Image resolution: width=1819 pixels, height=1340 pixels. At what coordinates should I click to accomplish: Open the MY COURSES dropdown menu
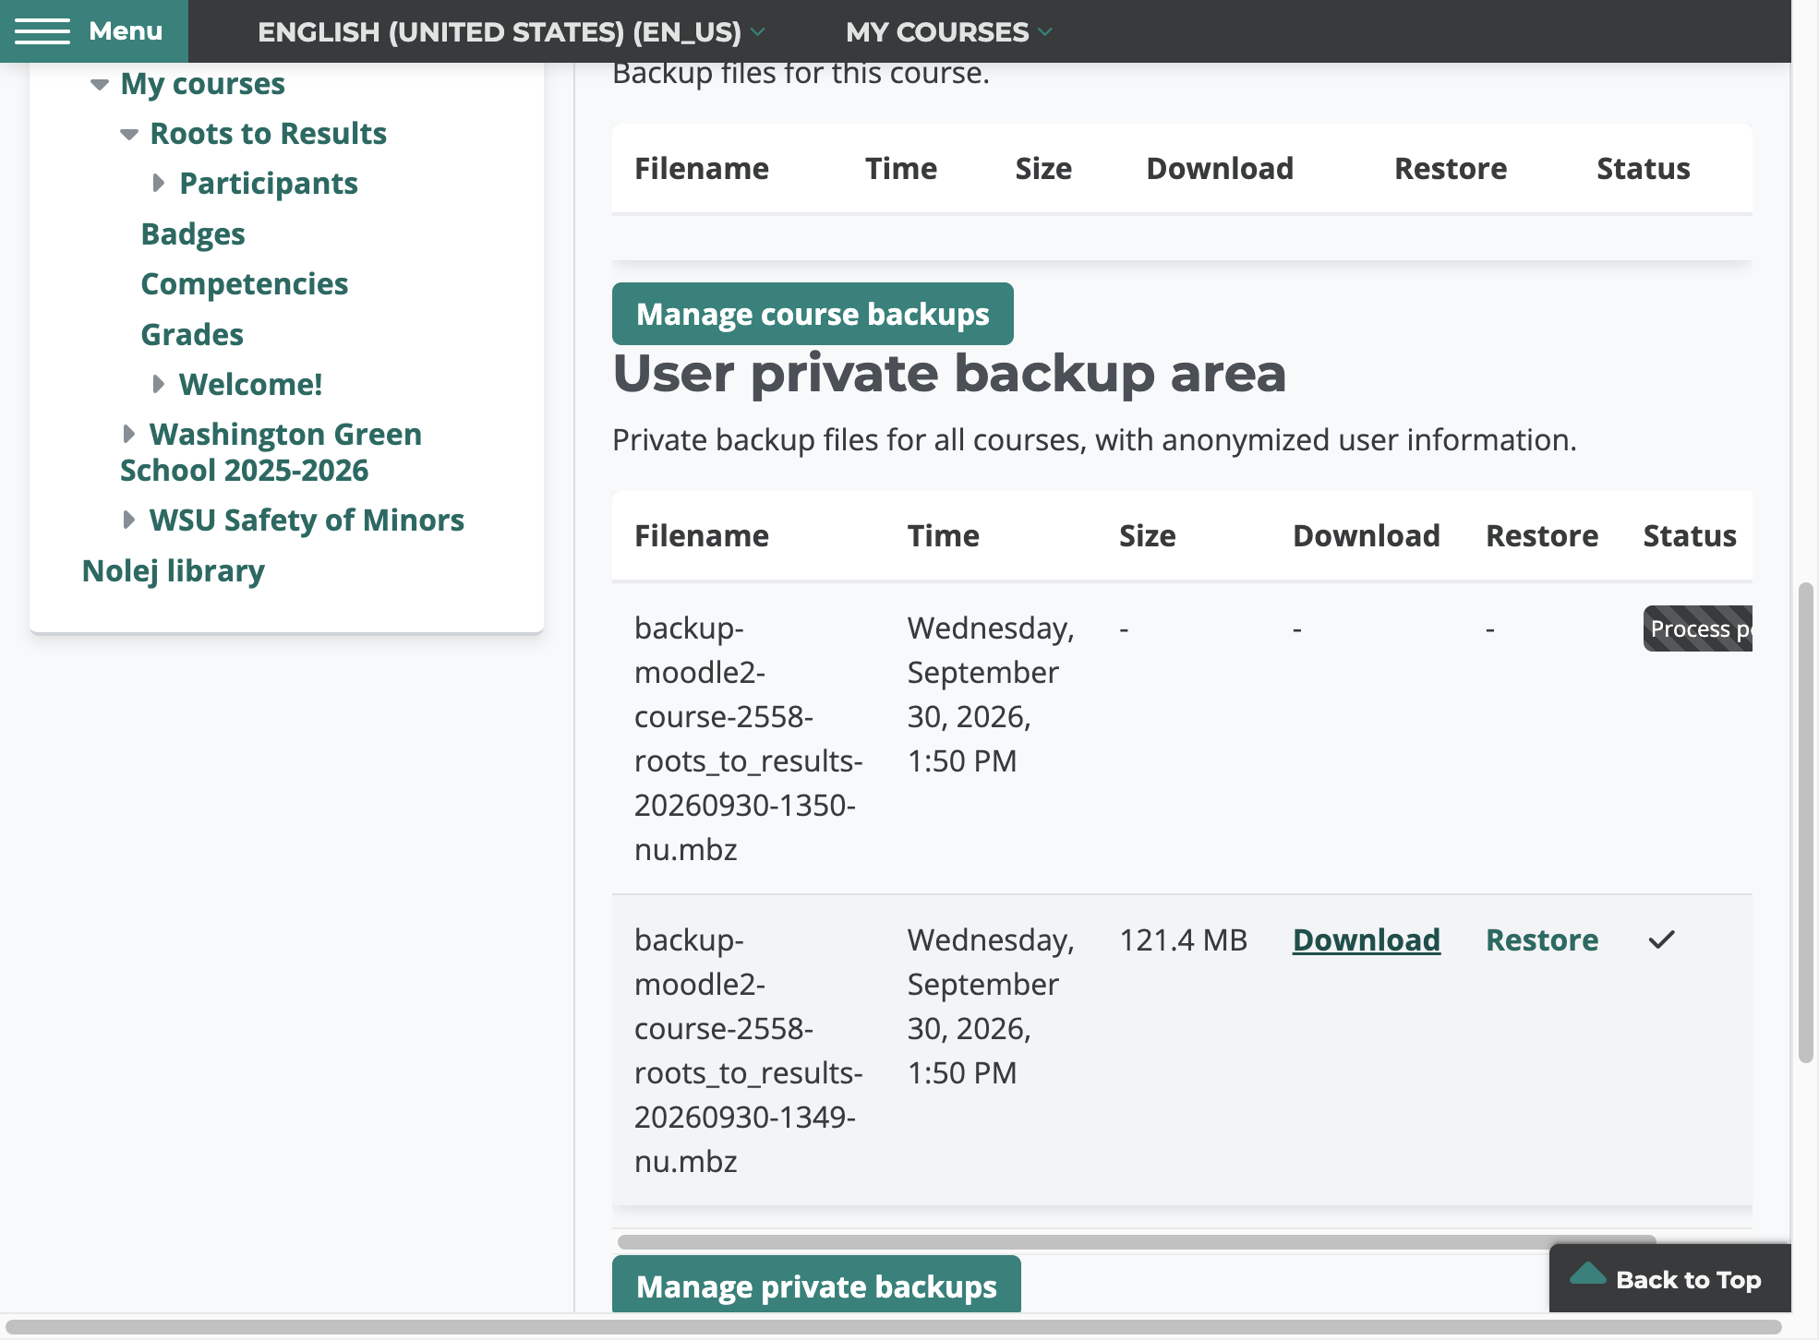pos(948,31)
